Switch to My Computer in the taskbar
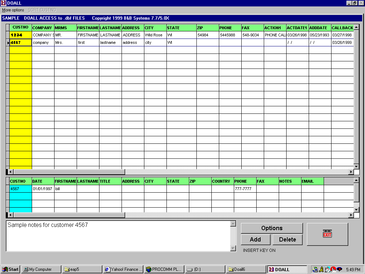 [41, 269]
